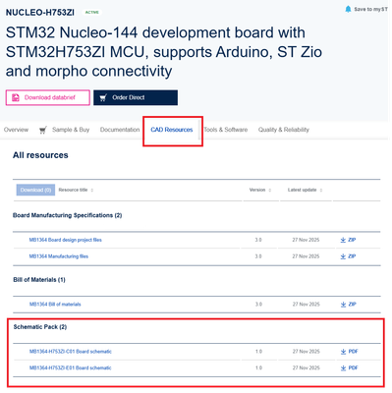Image resolution: width=392 pixels, height=393 pixels.
Task: Sort by Latest update column arrows
Action: coord(321,191)
